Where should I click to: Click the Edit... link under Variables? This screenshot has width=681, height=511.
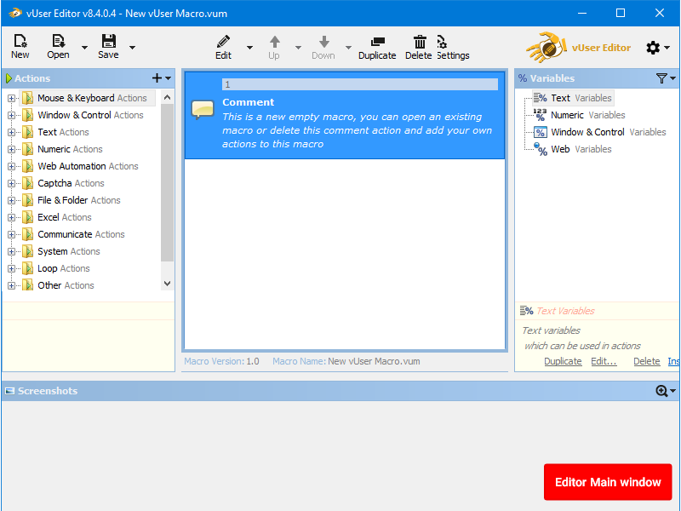click(x=604, y=361)
